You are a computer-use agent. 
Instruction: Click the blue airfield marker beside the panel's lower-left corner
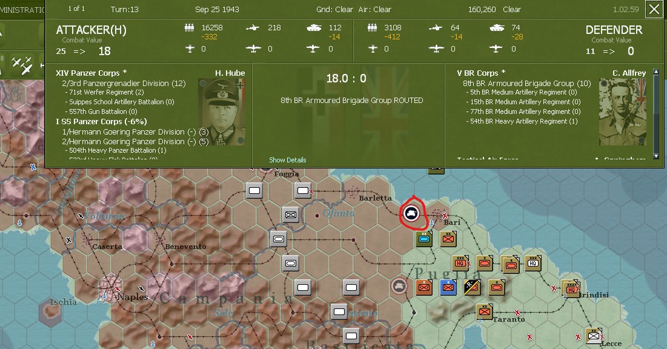(33, 167)
